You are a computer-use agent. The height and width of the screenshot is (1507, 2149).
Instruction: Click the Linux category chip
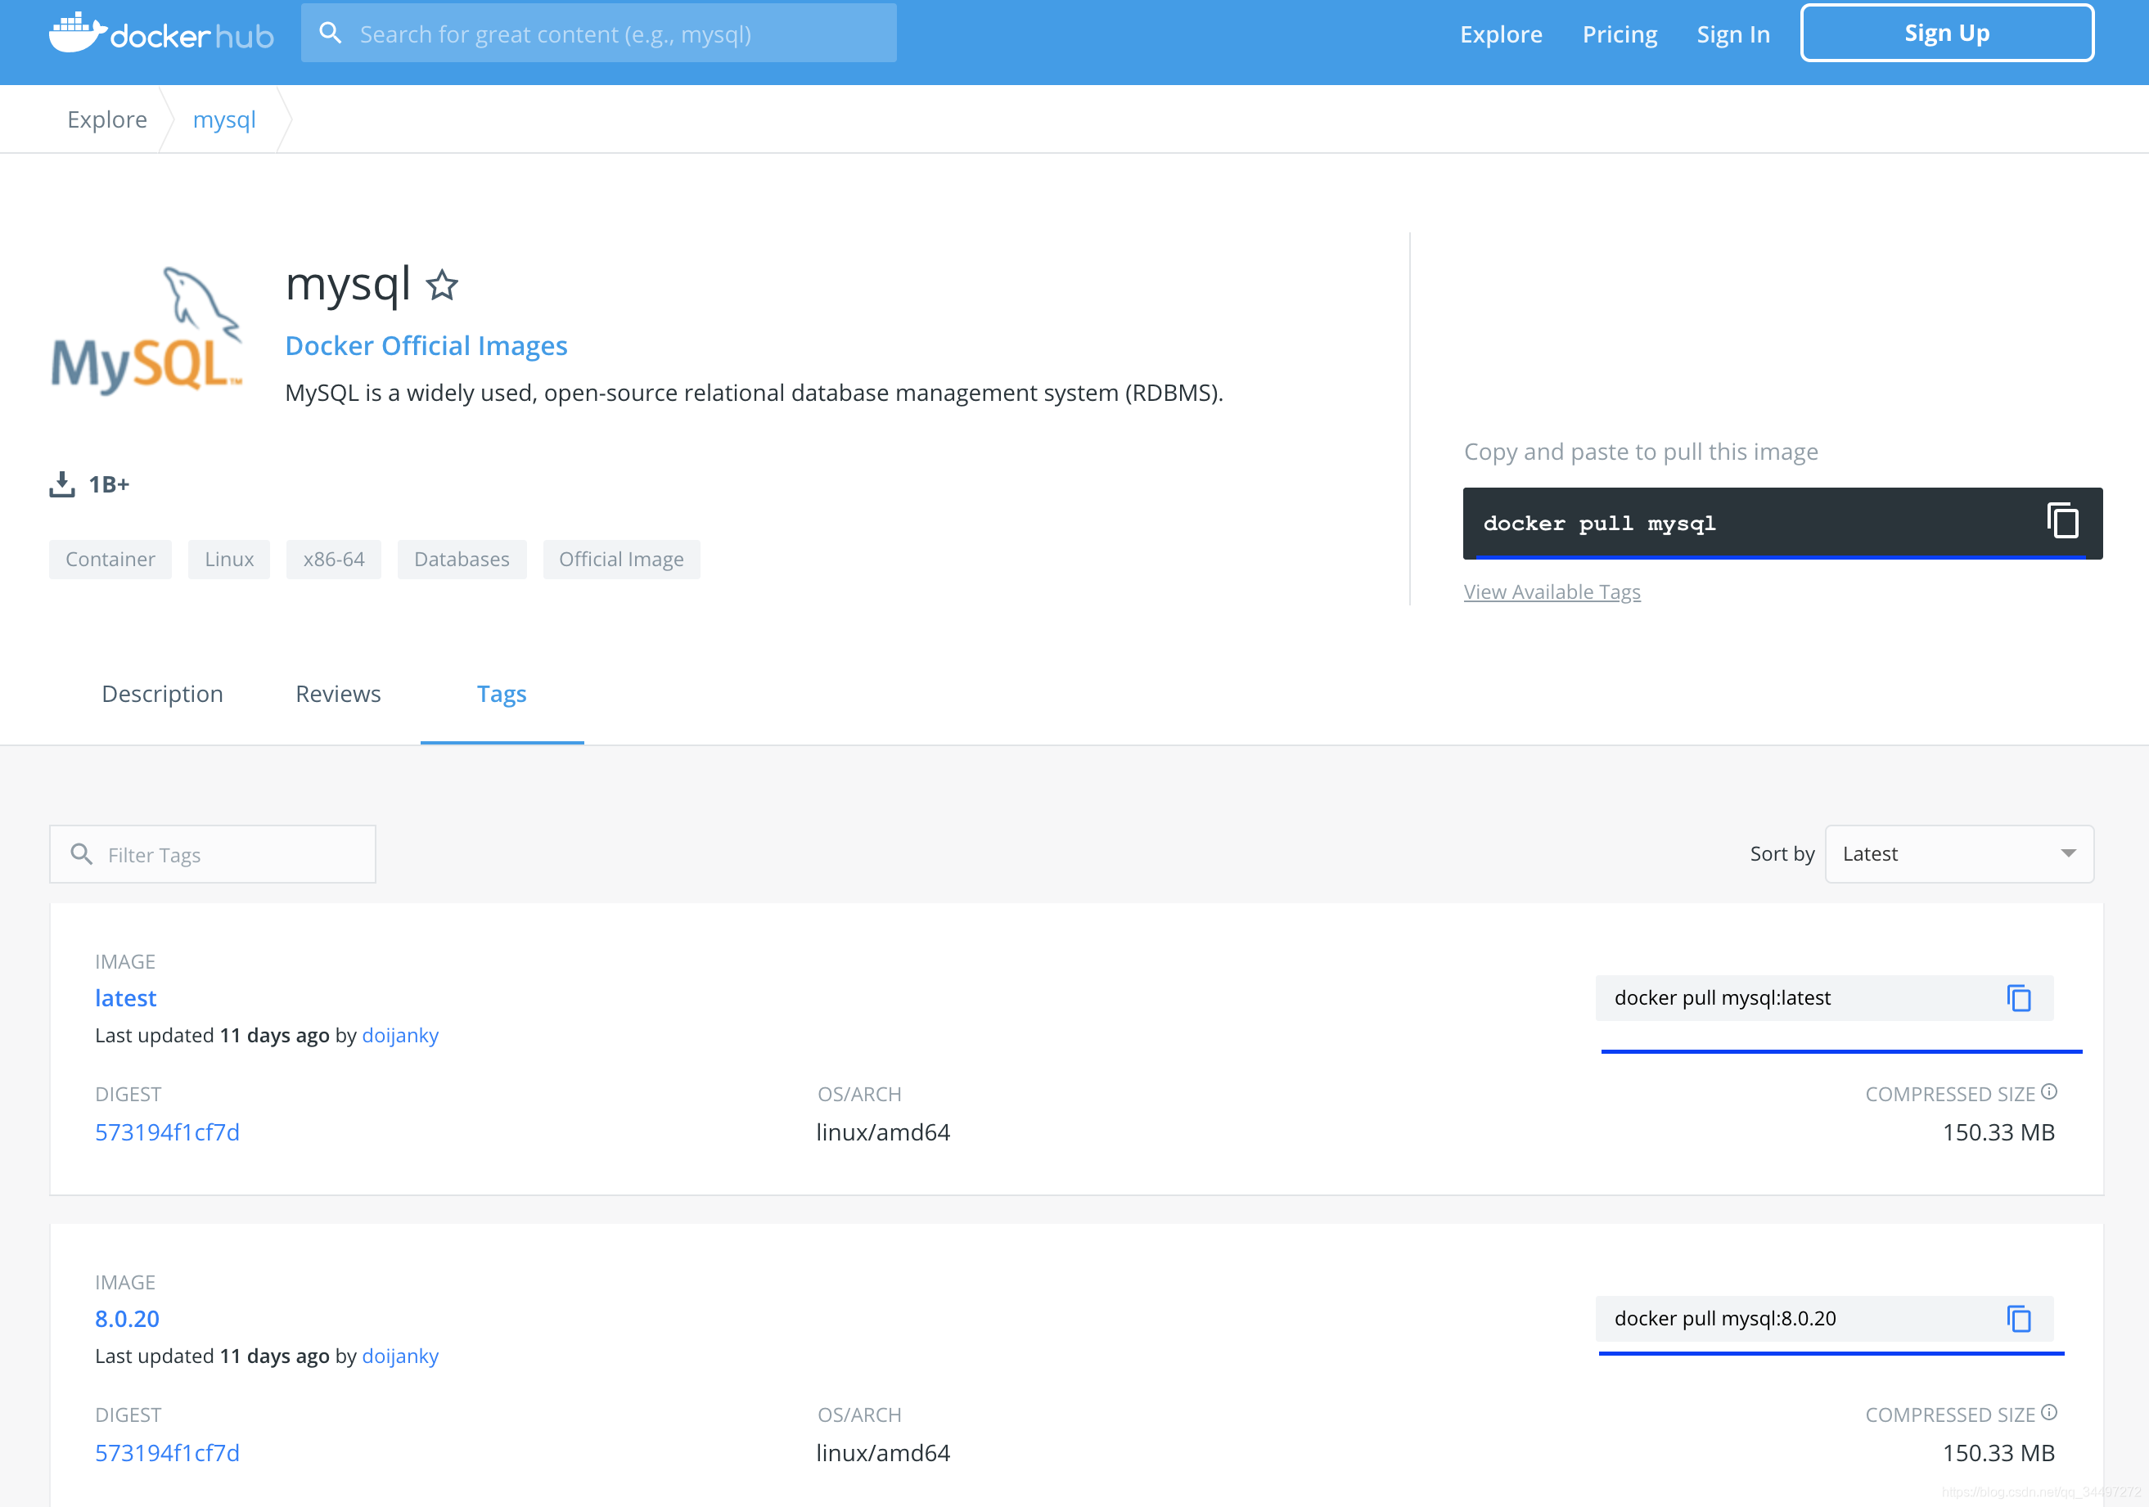229,560
